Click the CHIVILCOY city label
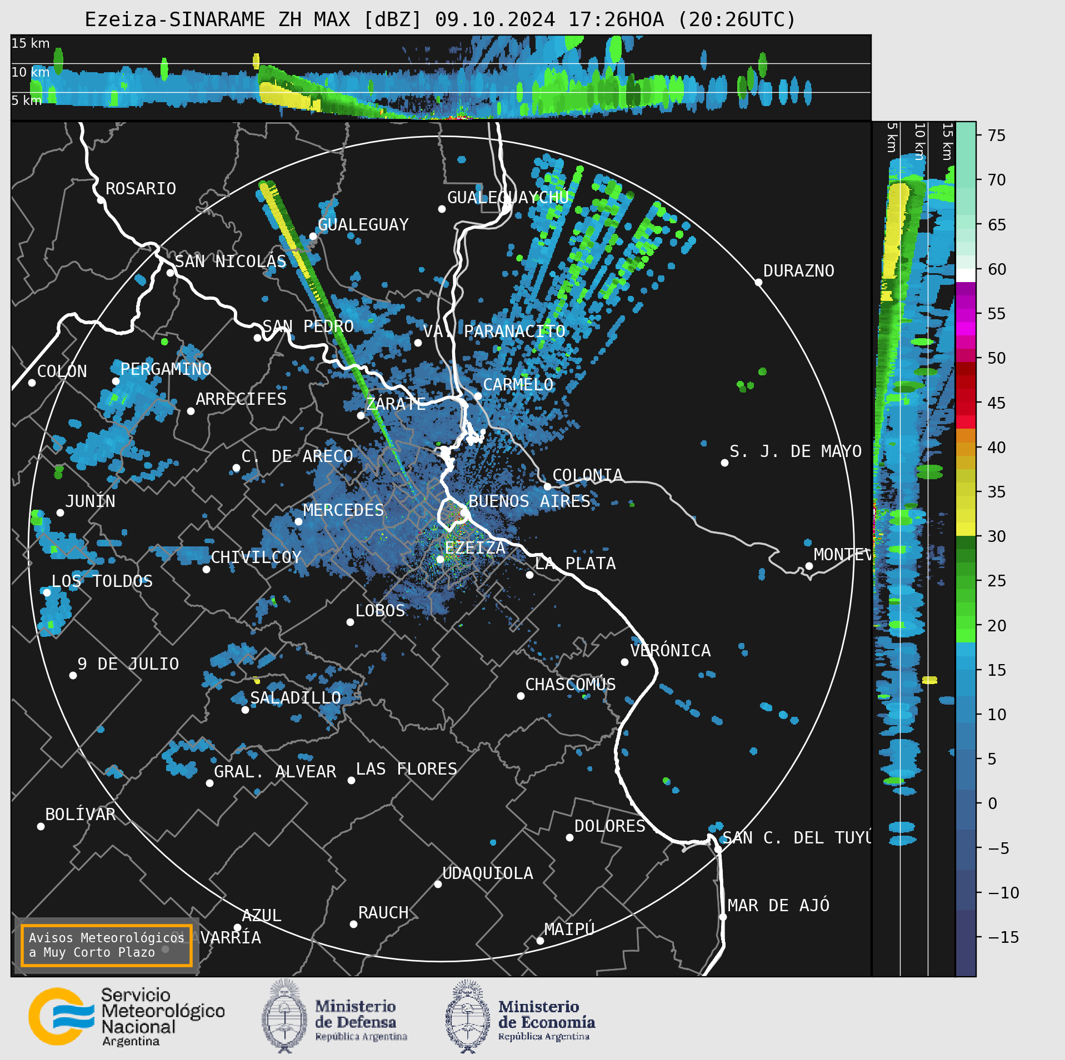The image size is (1065, 1060). point(256,557)
